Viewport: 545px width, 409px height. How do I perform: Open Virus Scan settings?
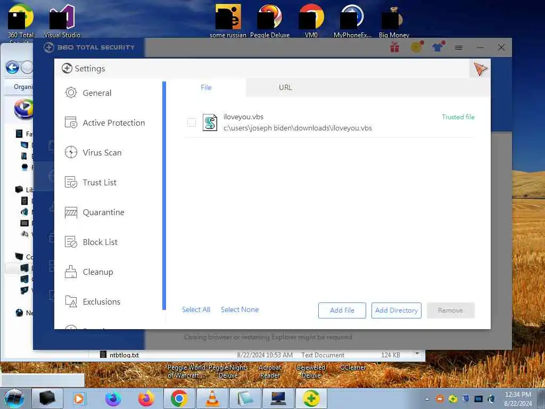tap(93, 153)
